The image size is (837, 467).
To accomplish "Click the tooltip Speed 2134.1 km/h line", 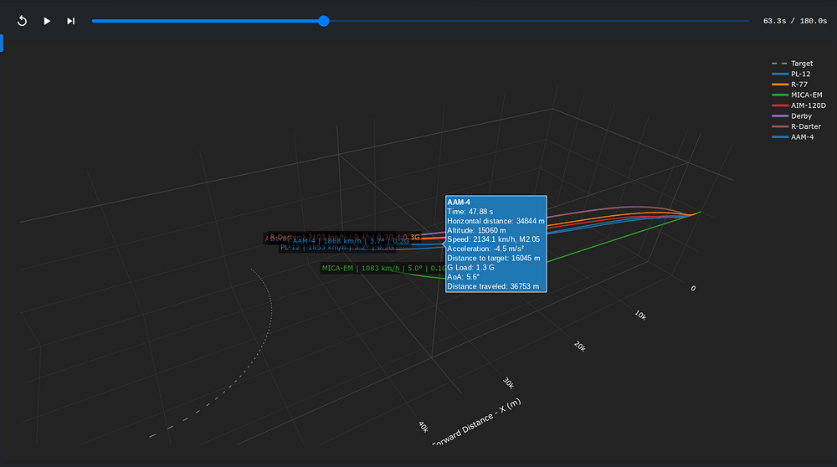I will click(493, 239).
